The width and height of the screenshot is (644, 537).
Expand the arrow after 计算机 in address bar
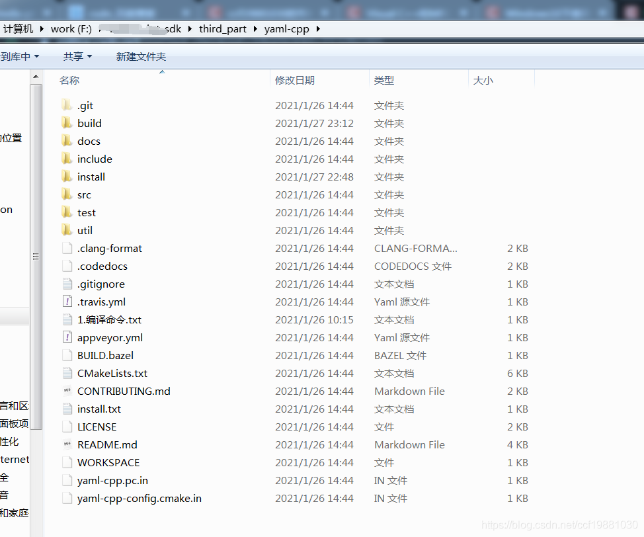tap(42, 28)
